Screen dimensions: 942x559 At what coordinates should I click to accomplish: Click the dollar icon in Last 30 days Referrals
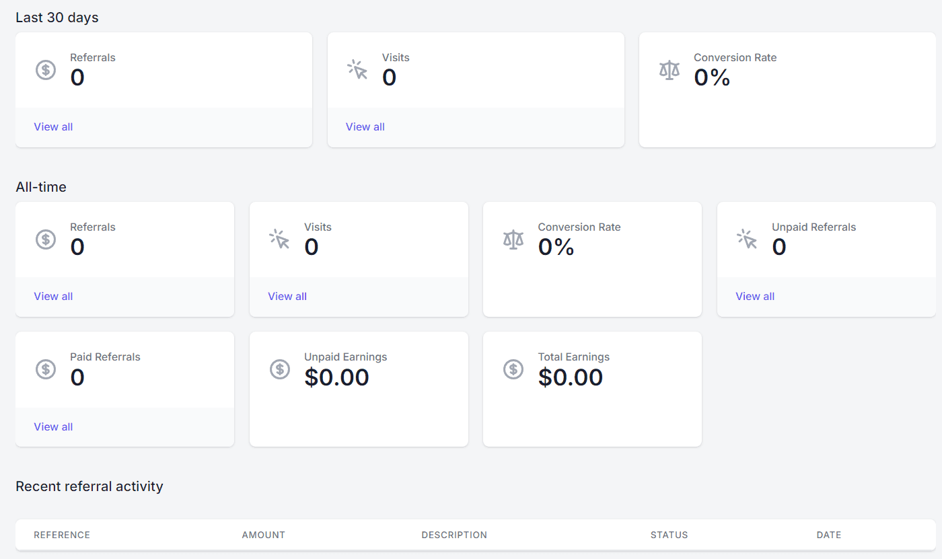point(46,70)
